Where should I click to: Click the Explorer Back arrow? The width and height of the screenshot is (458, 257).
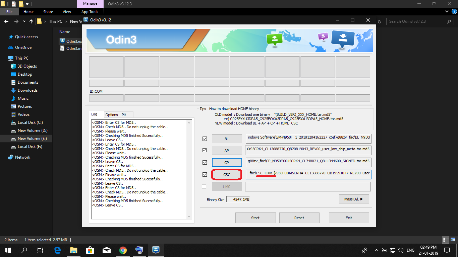(6, 21)
